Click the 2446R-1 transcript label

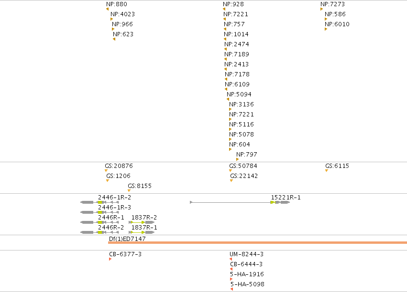pos(111,218)
